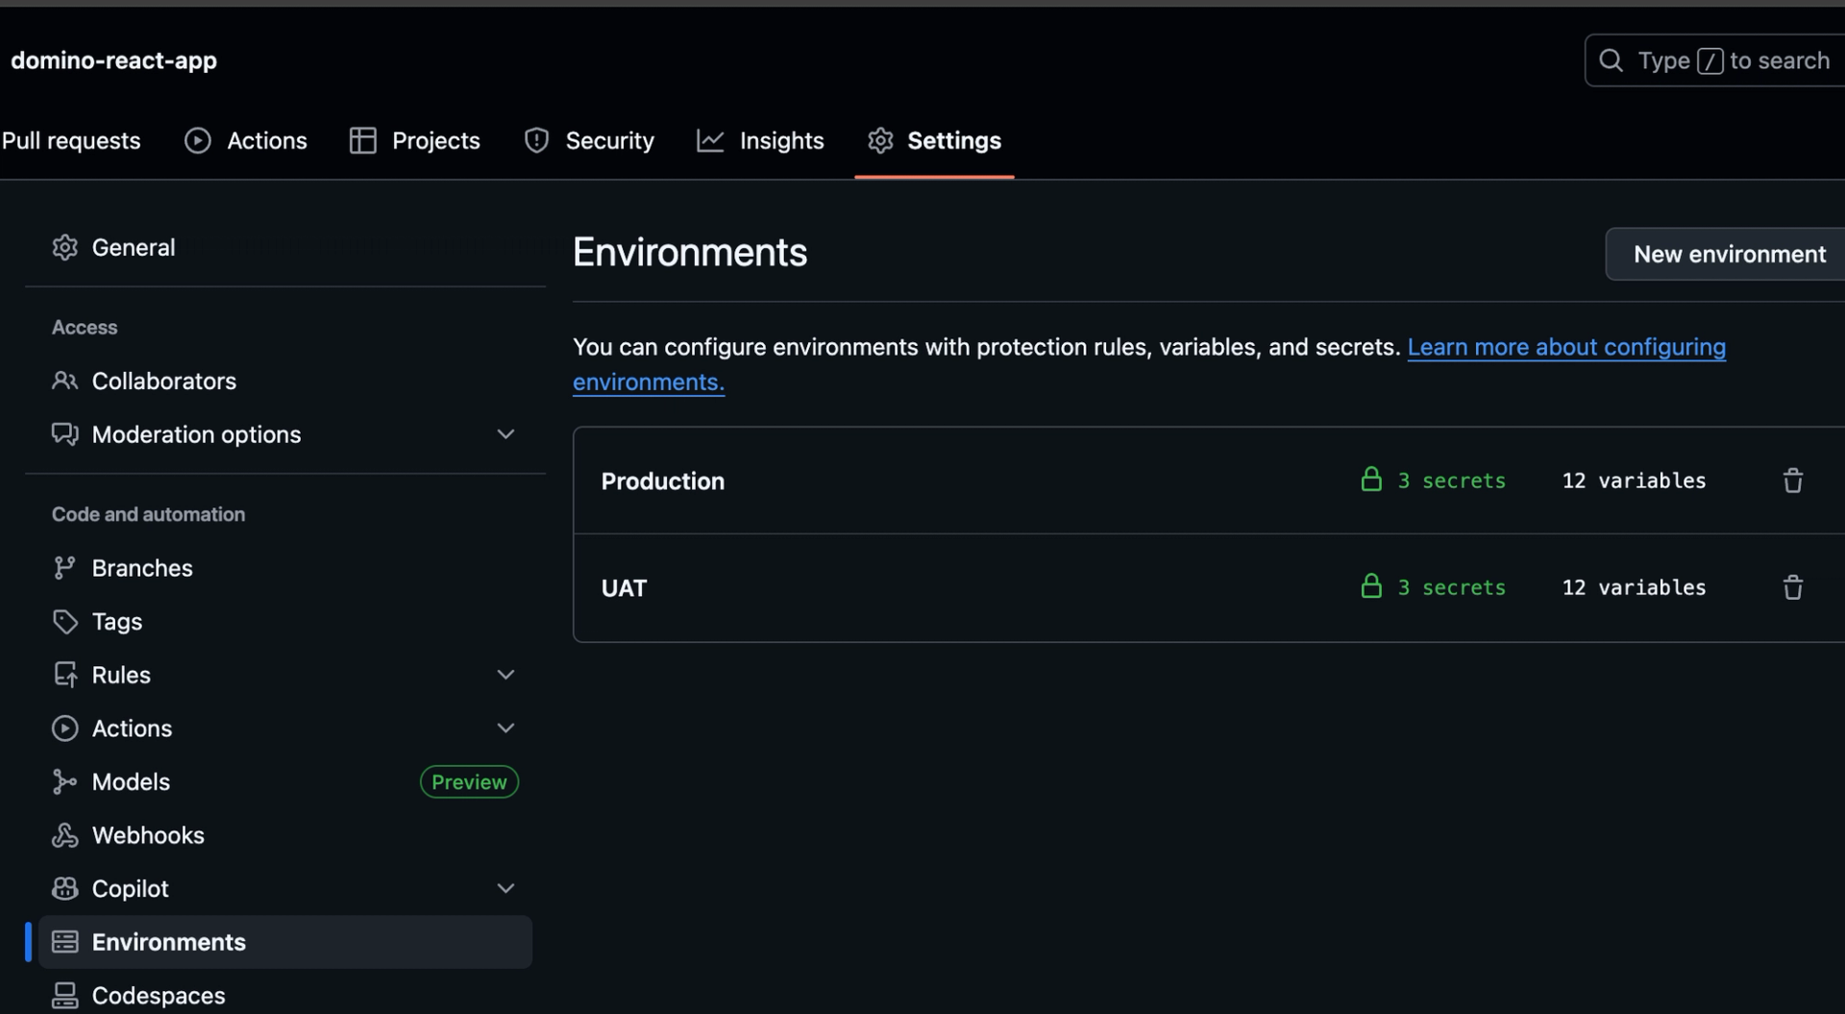Click the Actions play-circle icon in top nav
1845x1014 pixels.
198,140
